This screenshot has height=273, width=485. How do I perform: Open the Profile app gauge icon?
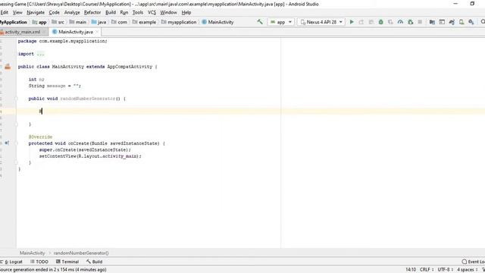click(x=400, y=22)
